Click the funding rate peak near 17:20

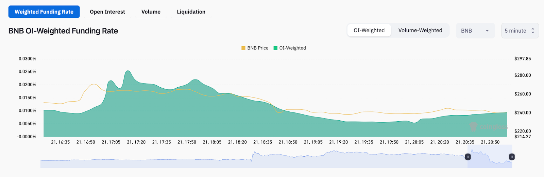point(128,71)
